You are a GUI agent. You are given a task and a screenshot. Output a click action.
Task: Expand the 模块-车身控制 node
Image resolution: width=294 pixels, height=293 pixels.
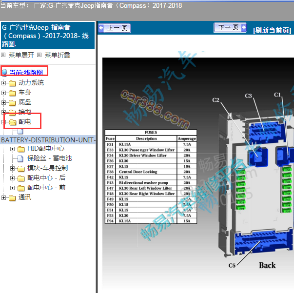(x=12, y=168)
